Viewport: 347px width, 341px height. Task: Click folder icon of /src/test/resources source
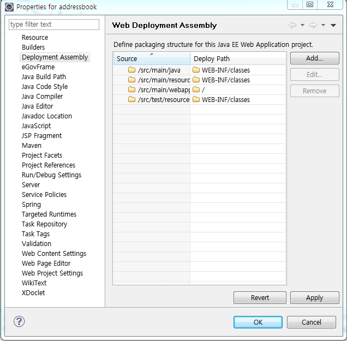tap(131, 99)
